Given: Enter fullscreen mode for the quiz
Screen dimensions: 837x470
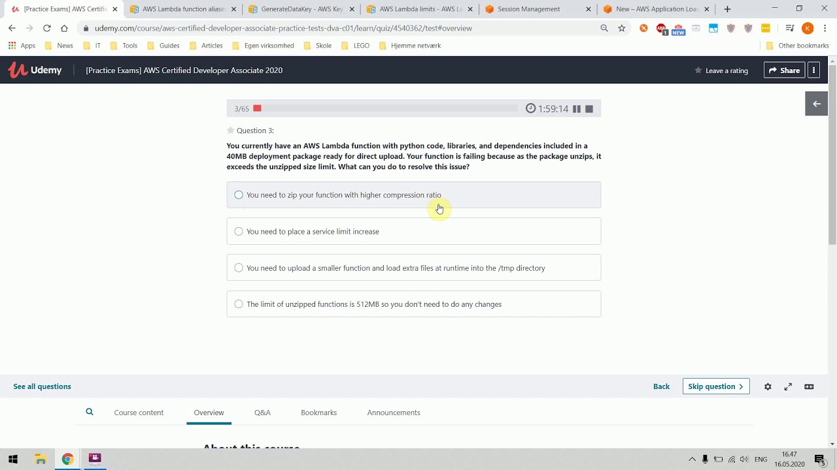Looking at the screenshot, I should (788, 386).
